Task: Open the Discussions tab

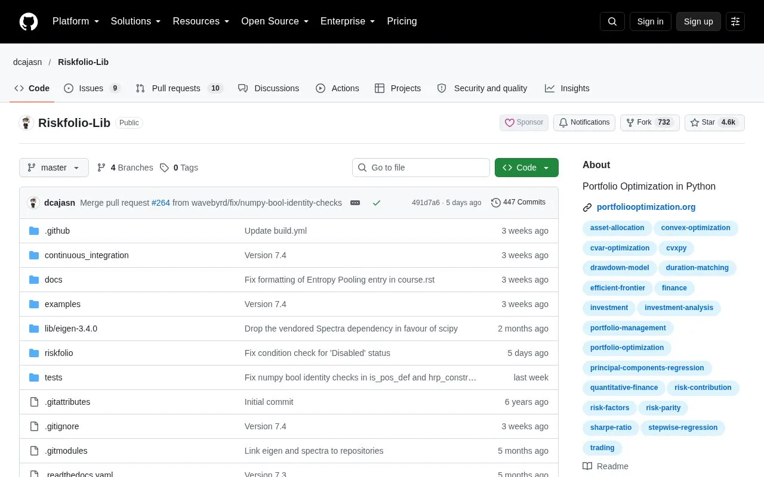Action: pos(269,88)
